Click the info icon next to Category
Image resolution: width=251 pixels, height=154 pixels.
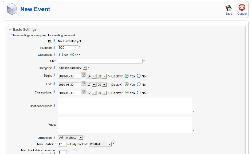[54, 68]
